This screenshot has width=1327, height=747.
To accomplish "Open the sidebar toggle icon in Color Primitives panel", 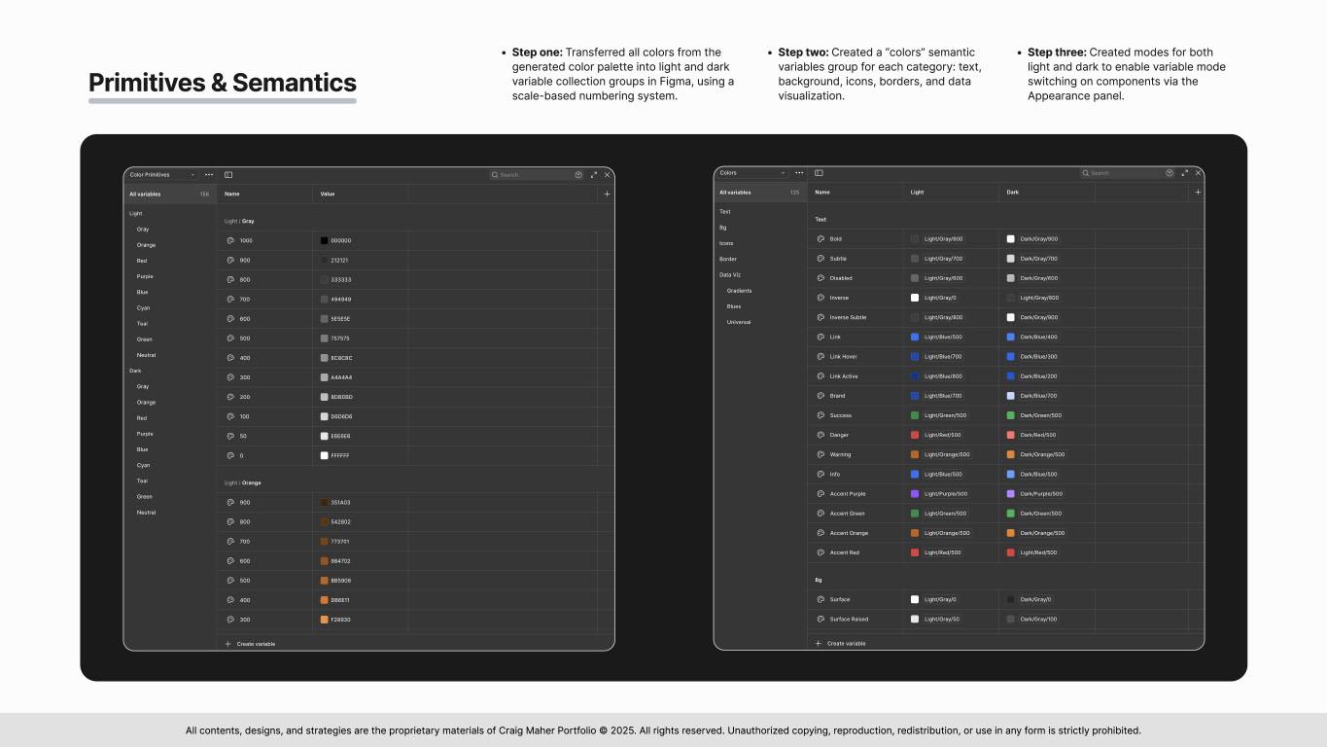I will 227,174.
